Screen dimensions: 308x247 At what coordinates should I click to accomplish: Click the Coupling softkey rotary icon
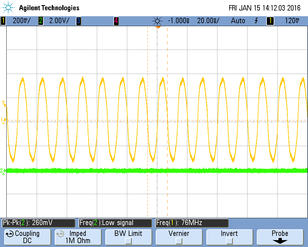[x=9, y=234]
